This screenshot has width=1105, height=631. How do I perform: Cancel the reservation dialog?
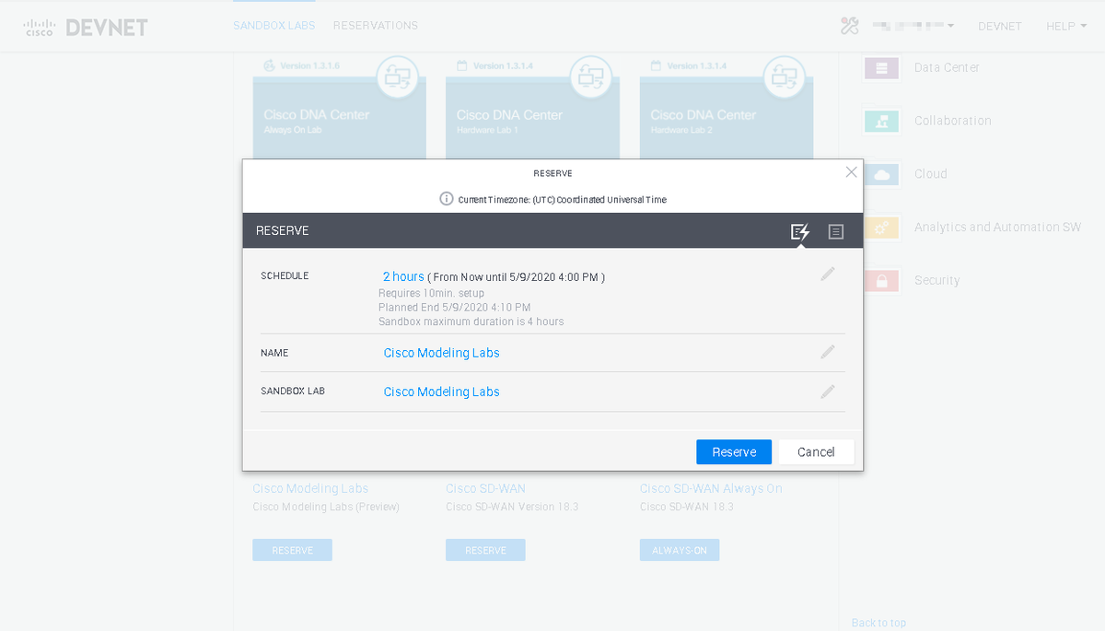pyautogui.click(x=816, y=451)
